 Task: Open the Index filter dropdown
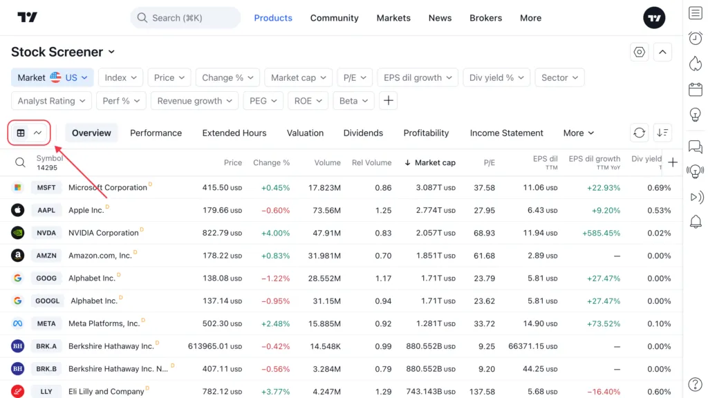[120, 77]
